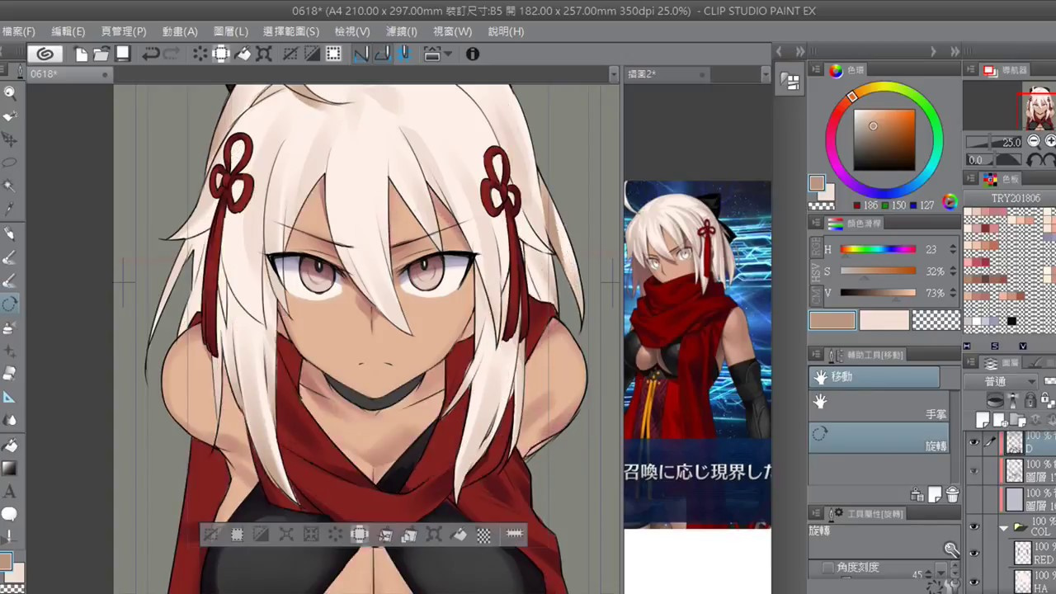Open the 顏色滑桿 panel menu

pos(815,223)
